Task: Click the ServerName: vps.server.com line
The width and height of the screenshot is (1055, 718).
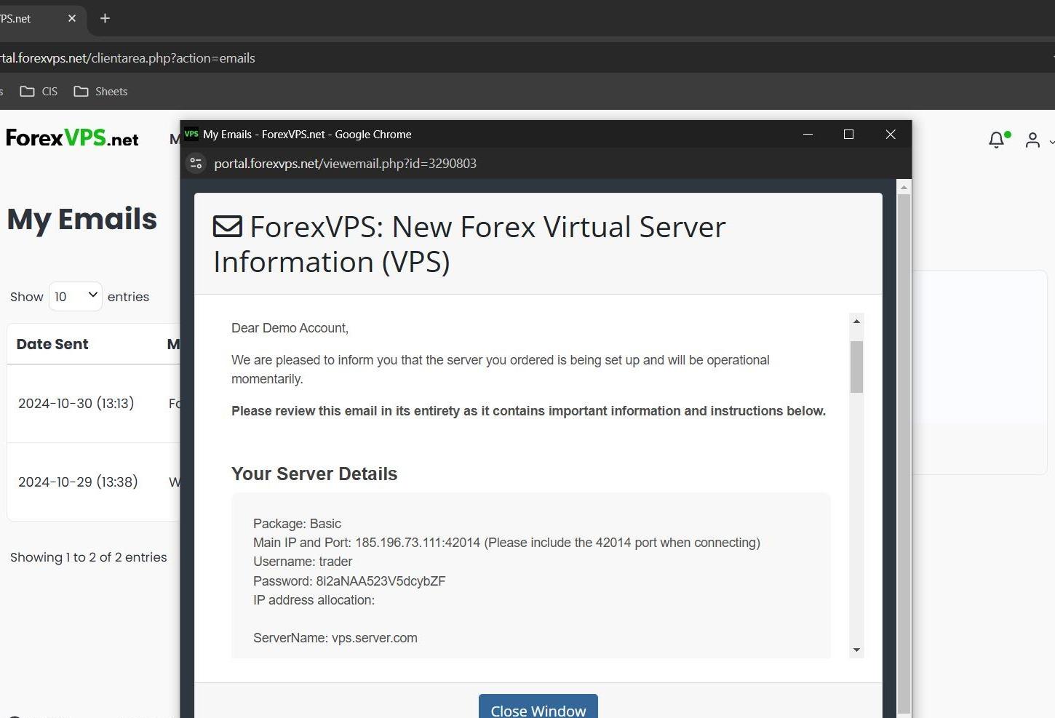Action: tap(335, 638)
